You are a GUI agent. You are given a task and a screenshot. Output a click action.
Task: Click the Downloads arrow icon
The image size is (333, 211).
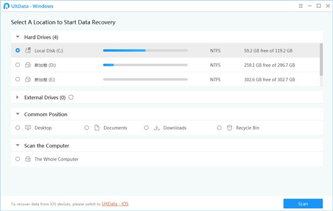coord(157,127)
